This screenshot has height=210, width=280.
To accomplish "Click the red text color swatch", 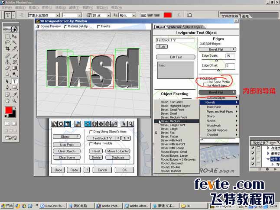I will (x=167, y=15).
